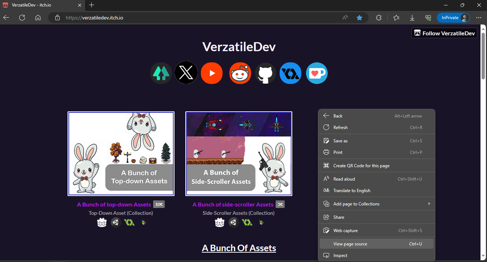Open Browser essentials heartbeat icon
Image resolution: width=487 pixels, height=262 pixels.
click(428, 18)
